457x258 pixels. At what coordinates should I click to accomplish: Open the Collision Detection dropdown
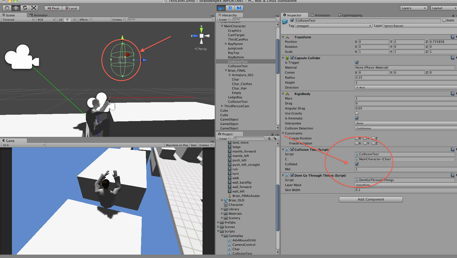coord(406,128)
